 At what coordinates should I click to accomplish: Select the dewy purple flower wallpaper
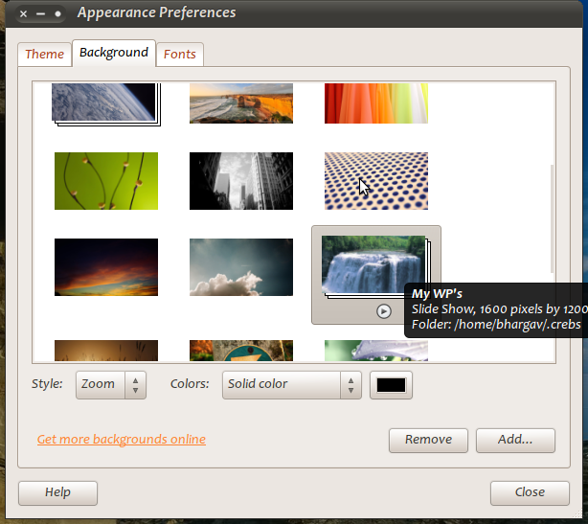376,351
